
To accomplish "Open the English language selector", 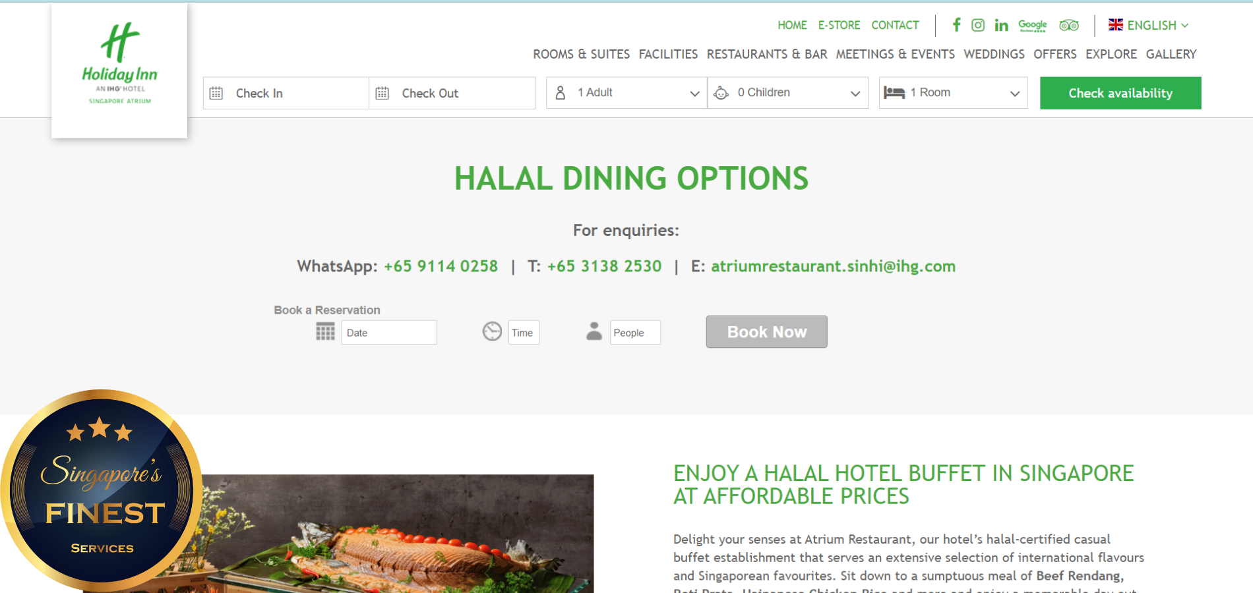I will coord(1149,25).
